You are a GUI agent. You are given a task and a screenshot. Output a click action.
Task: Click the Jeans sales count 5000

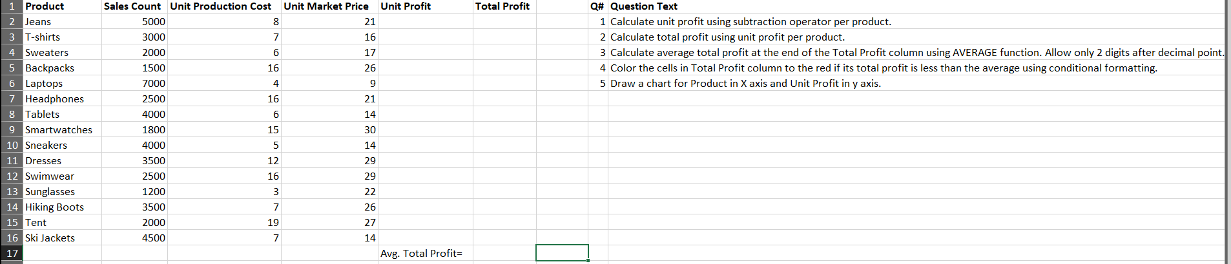(134, 21)
